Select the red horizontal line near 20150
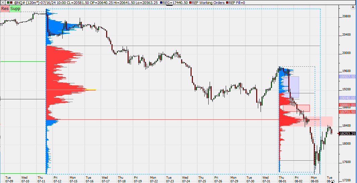357x183 pixels. pos(182,46)
